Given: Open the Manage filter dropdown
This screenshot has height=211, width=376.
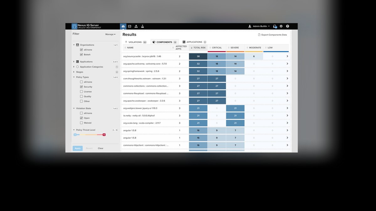Looking at the screenshot, I should 110,34.
